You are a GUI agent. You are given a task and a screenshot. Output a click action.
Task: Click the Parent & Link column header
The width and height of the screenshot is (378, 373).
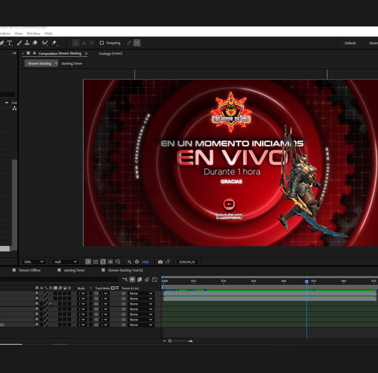click(x=130, y=288)
